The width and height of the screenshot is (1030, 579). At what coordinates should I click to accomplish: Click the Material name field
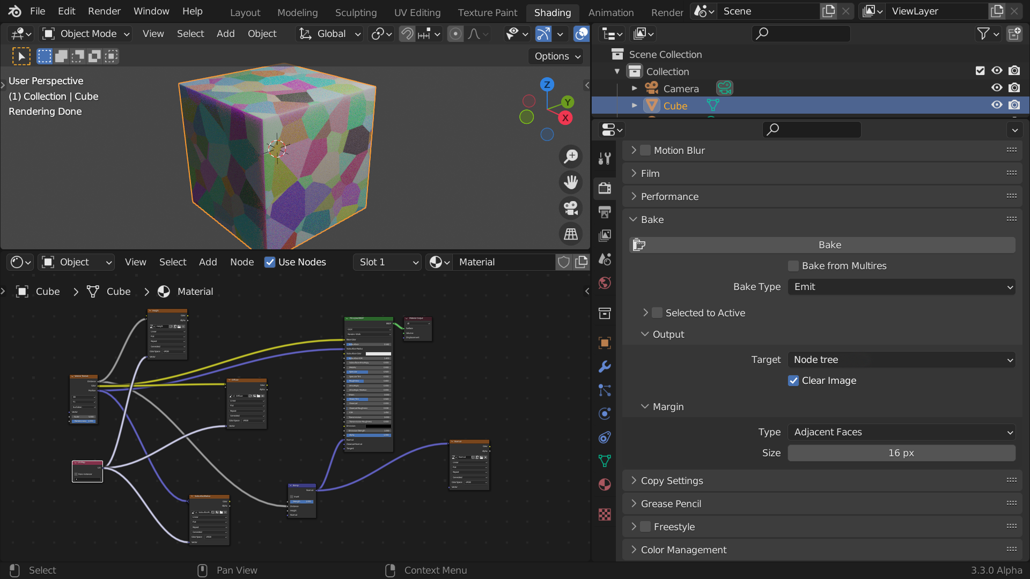pos(503,262)
